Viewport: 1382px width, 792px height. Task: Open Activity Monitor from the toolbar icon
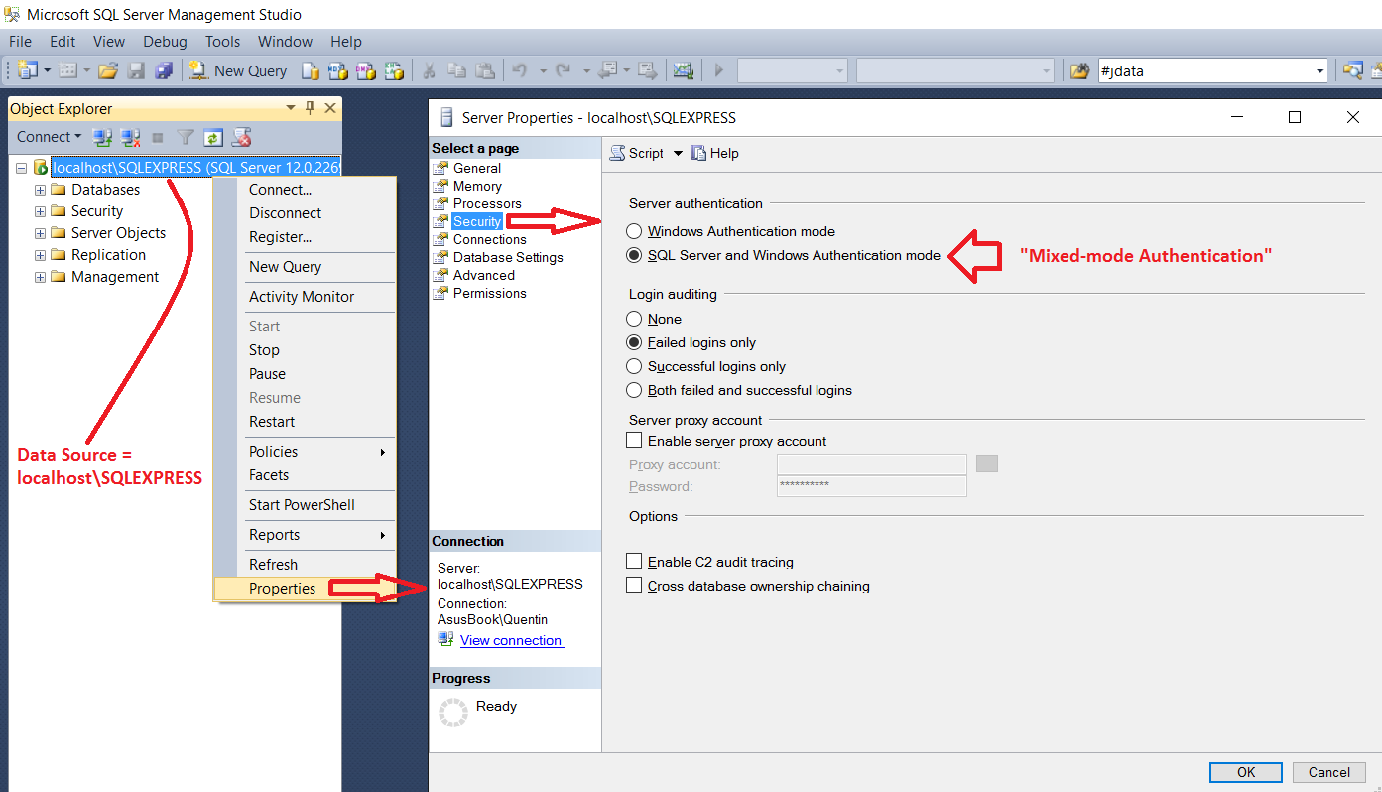pos(683,70)
